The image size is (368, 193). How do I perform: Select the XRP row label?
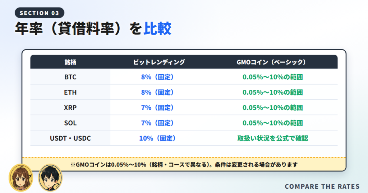pos(70,108)
